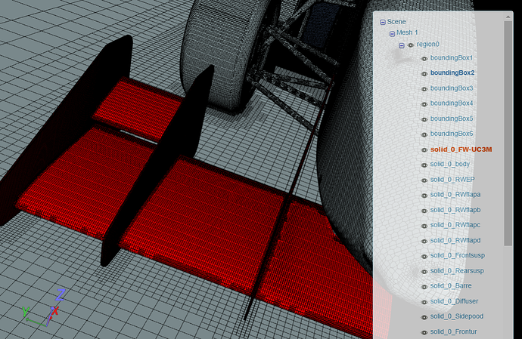The height and width of the screenshot is (339, 522).
Task: Select solid_0_Frontur entry
Action: coord(453,331)
